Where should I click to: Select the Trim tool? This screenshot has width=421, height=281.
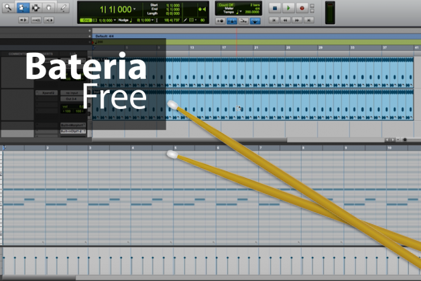click(x=21, y=8)
